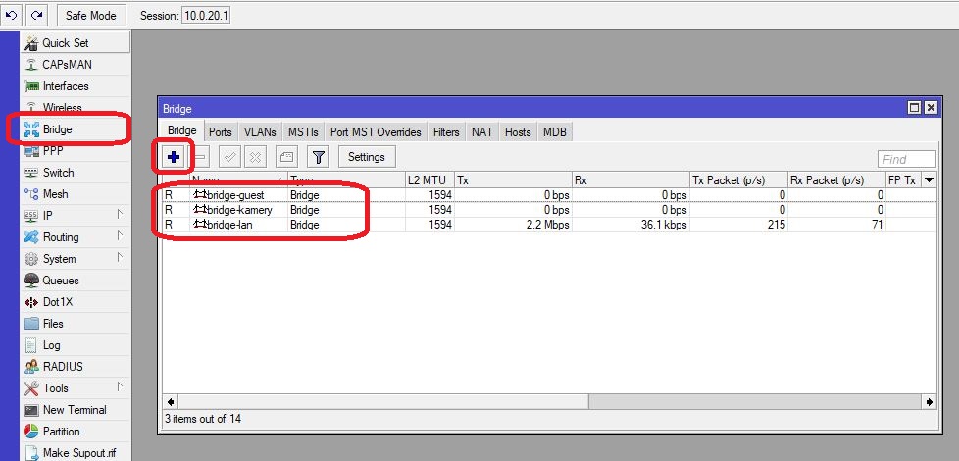Open the Queues menu item
959x461 pixels.
point(61,281)
